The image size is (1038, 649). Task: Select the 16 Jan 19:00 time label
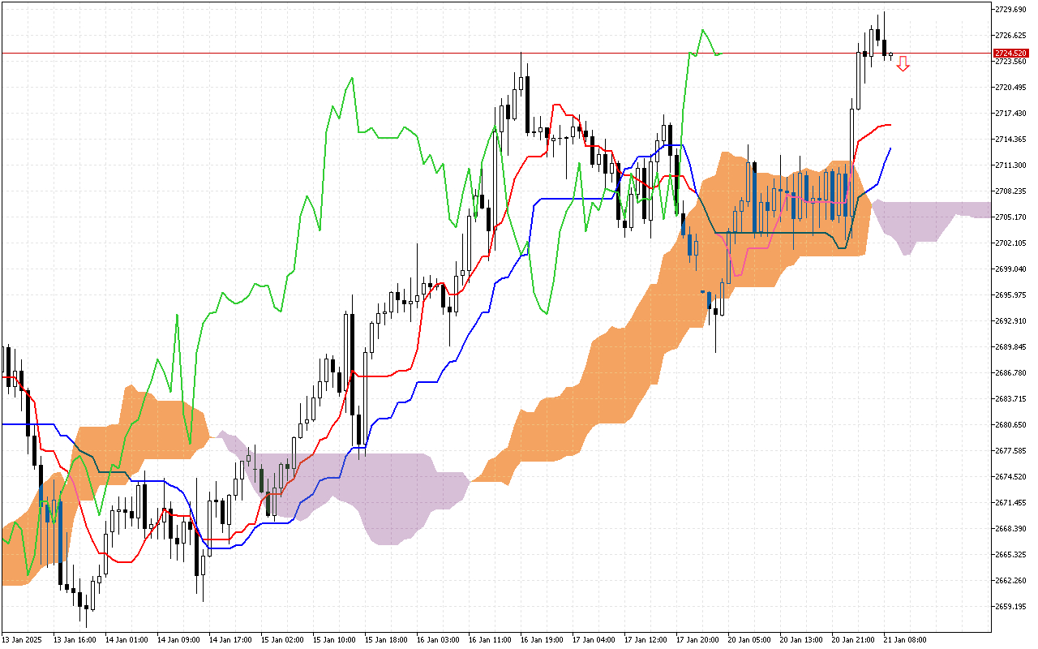pyautogui.click(x=543, y=640)
